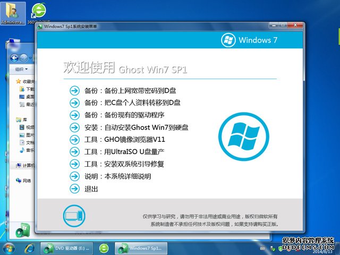The height and width of the screenshot is (255, 340).
Task: Click arrow icon beside 退出
Action: pyautogui.click(x=74, y=189)
